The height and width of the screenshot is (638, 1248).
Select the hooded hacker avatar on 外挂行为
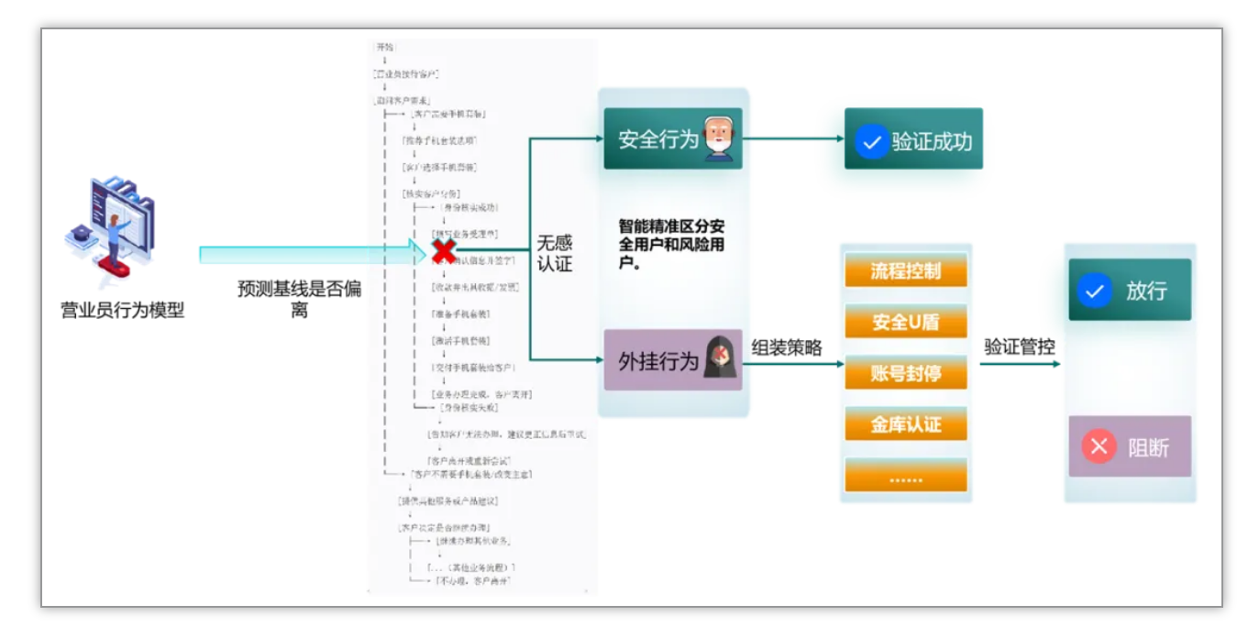point(720,359)
